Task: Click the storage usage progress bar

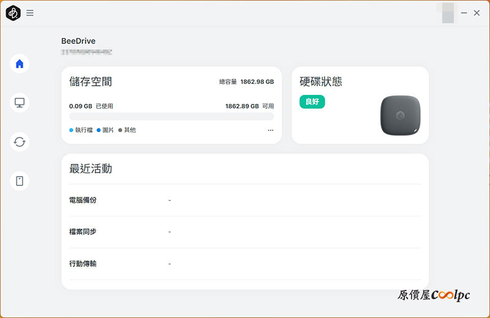Action: pos(171,117)
